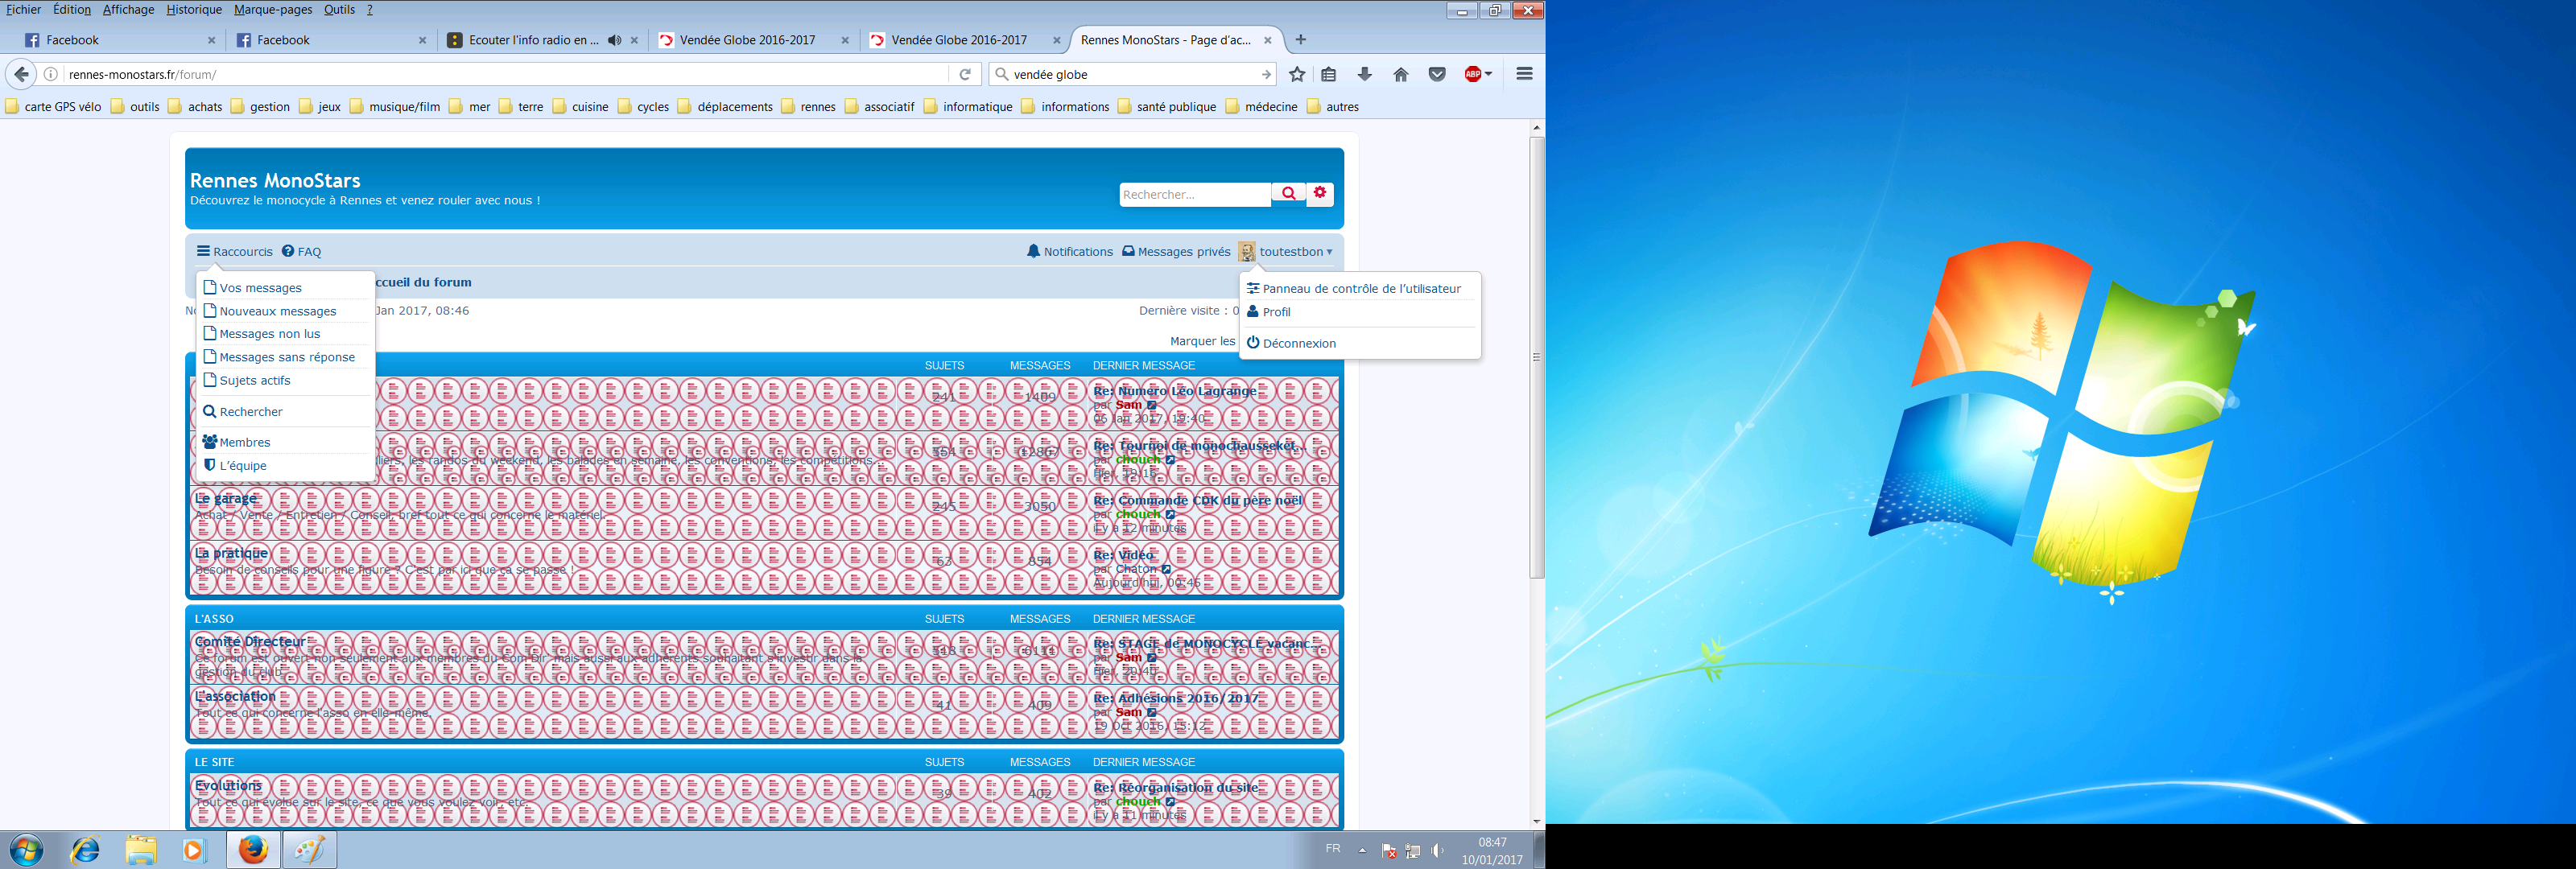The image size is (2576, 869).
Task: Open the downloads arrow icon
Action: click(1364, 74)
